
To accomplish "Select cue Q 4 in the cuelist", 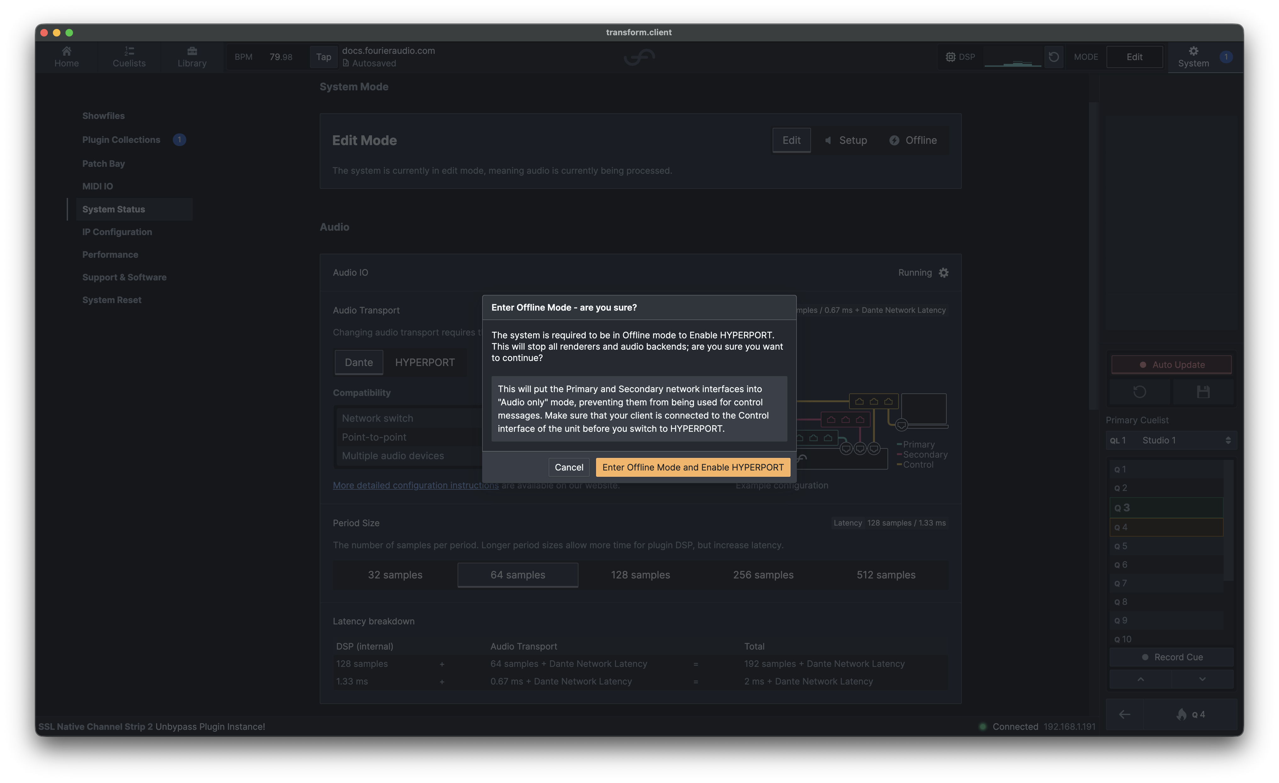I will [x=1166, y=527].
